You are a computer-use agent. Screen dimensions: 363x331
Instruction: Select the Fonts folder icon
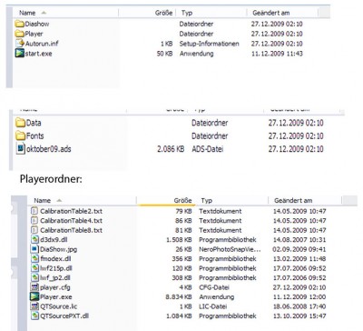tap(21, 135)
